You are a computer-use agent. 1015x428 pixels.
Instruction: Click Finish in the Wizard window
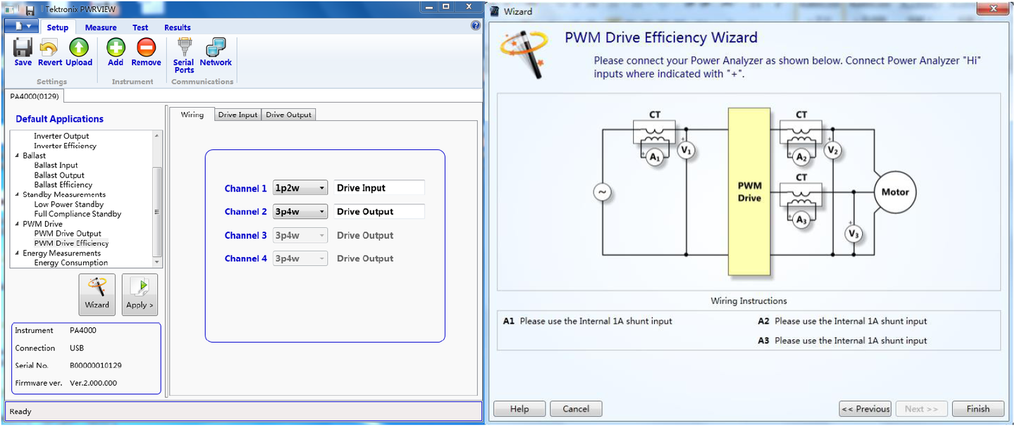(x=978, y=409)
